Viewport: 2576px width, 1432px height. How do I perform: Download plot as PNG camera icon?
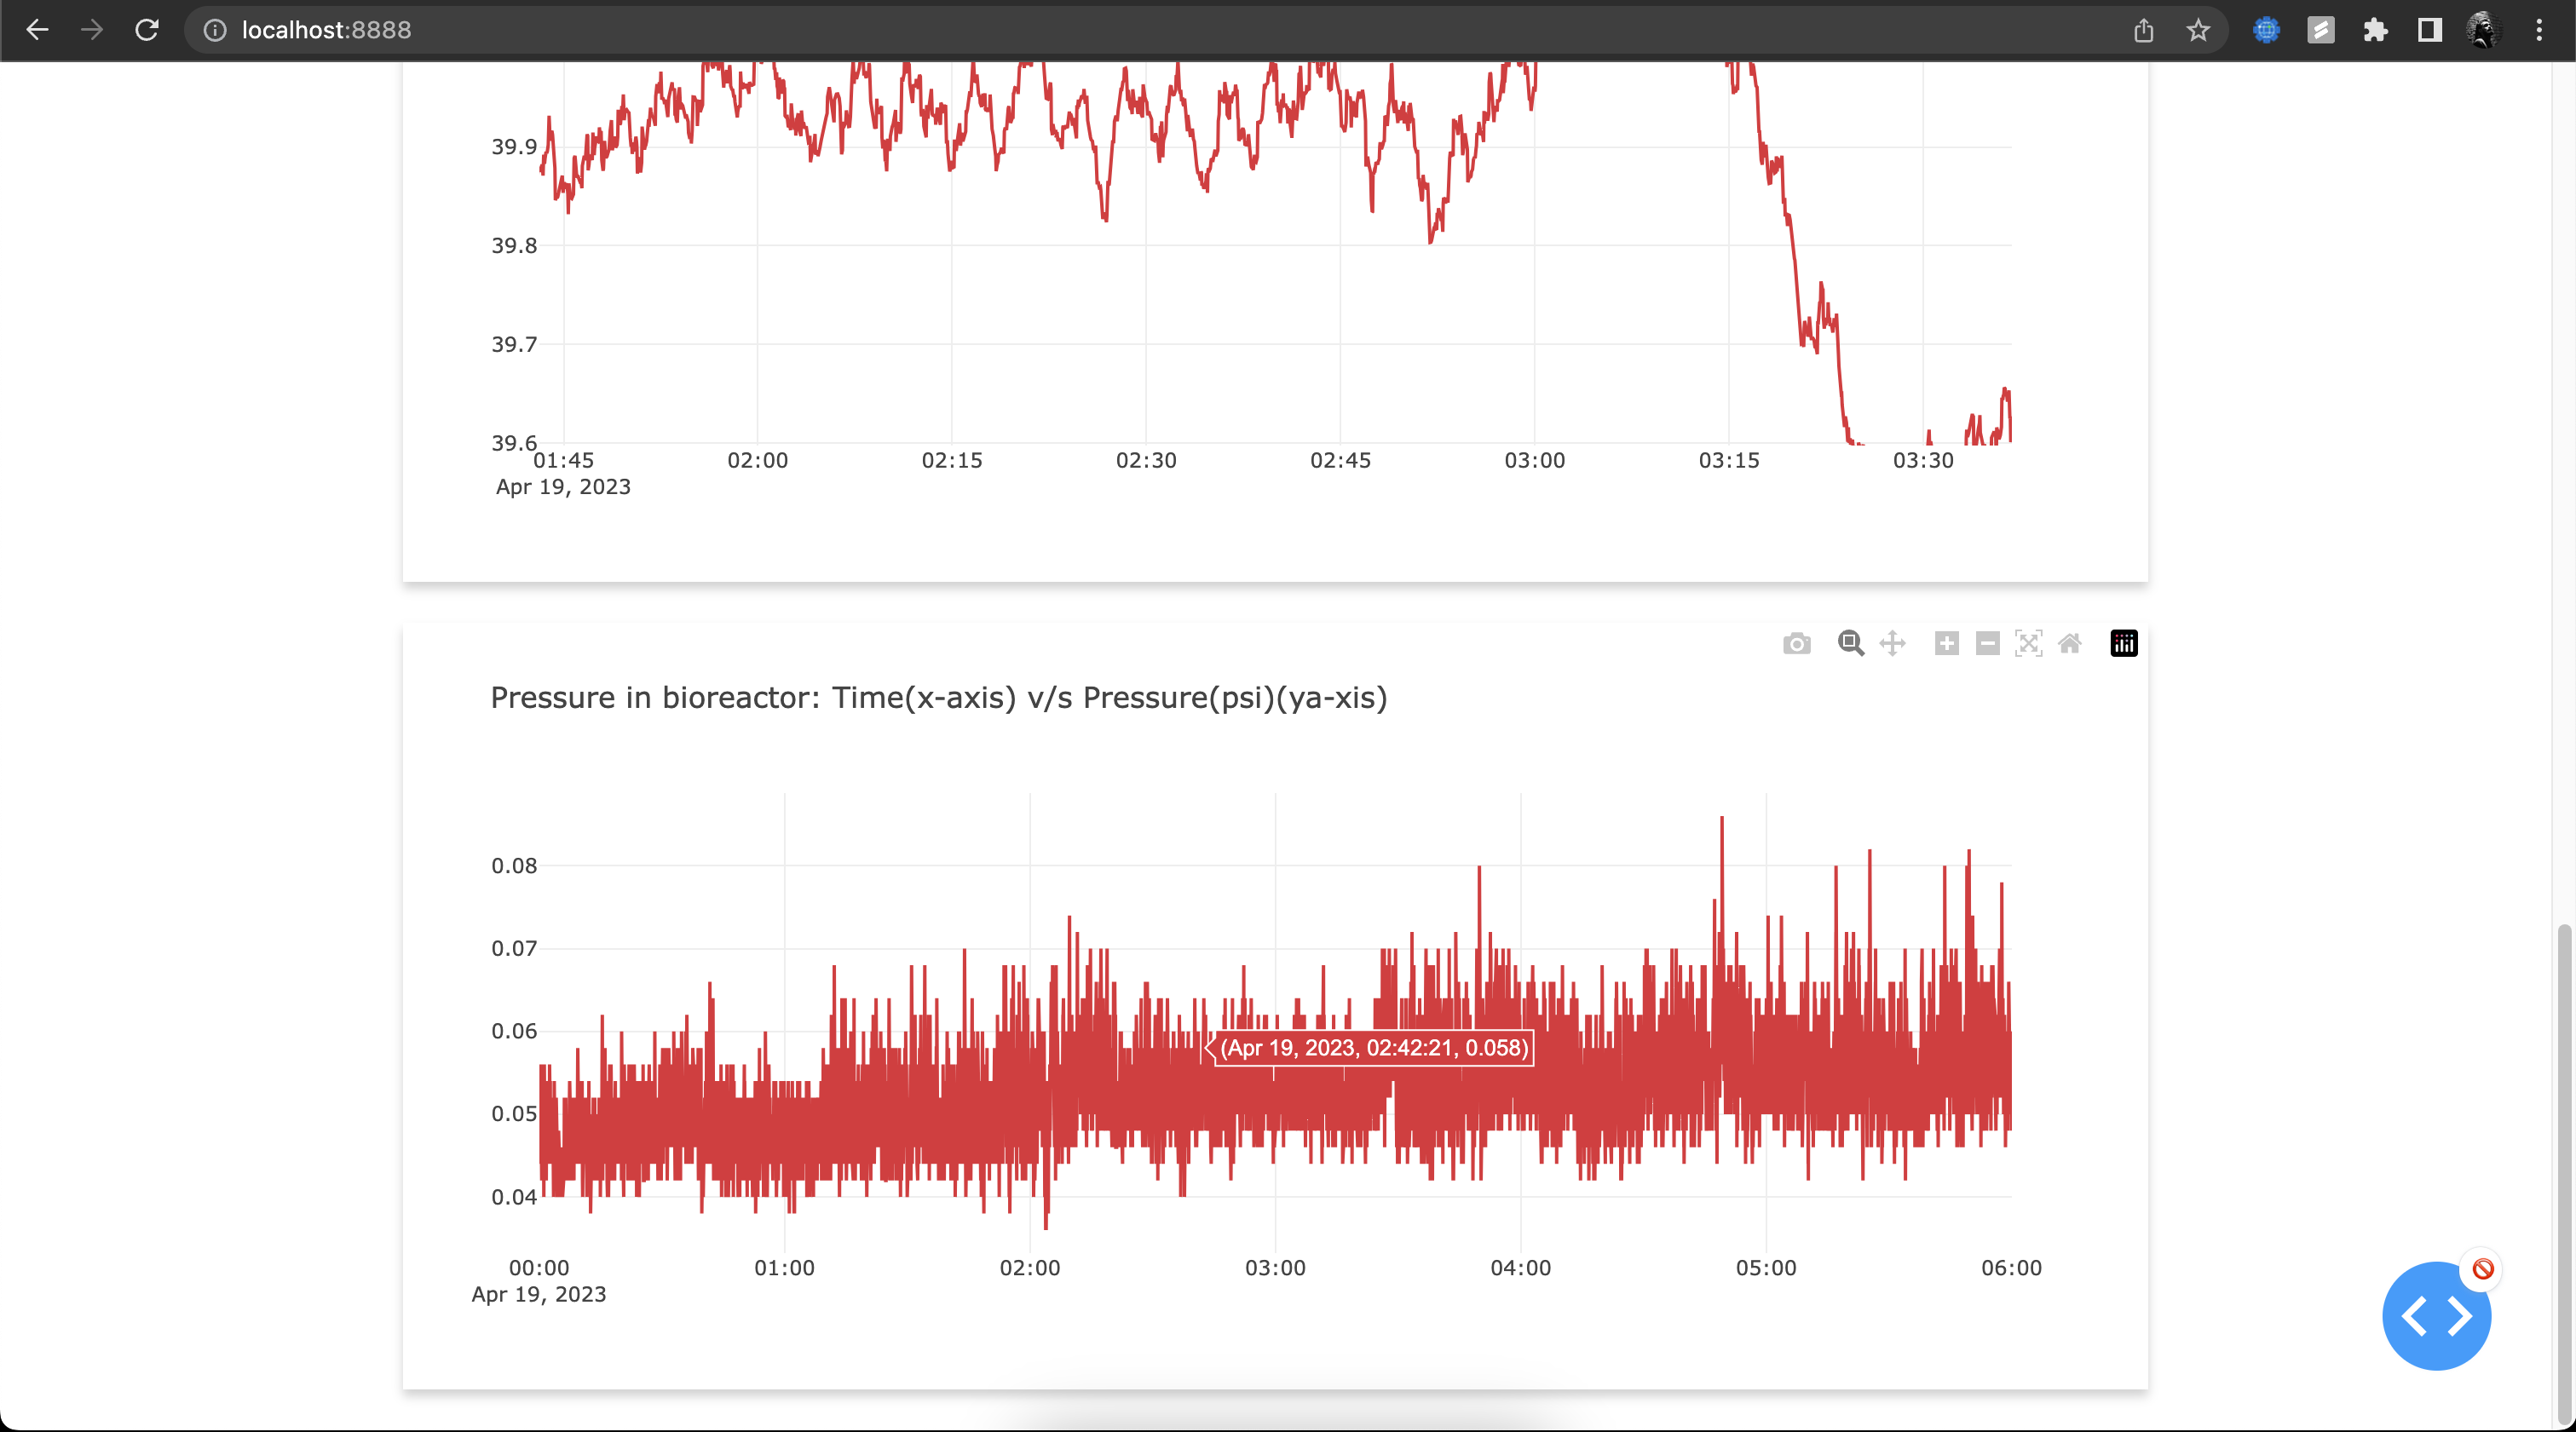pos(1796,644)
